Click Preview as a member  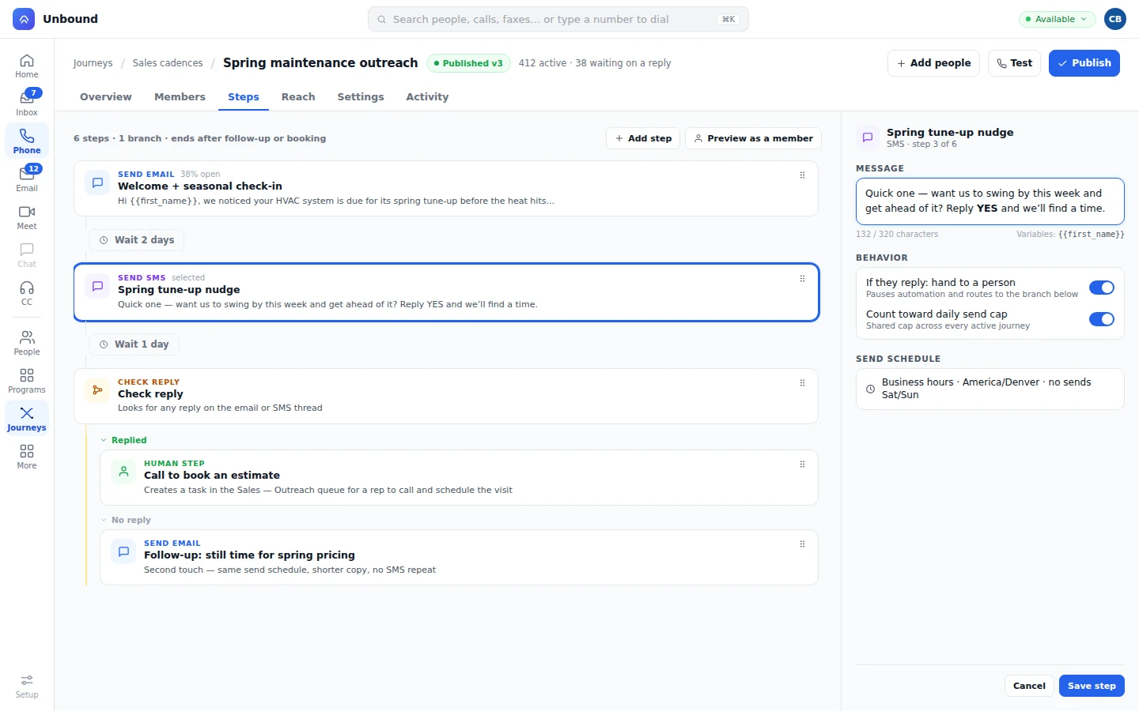[x=753, y=138]
